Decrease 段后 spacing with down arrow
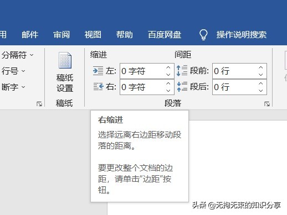Viewport: 287px width, 215px height. 260,91
